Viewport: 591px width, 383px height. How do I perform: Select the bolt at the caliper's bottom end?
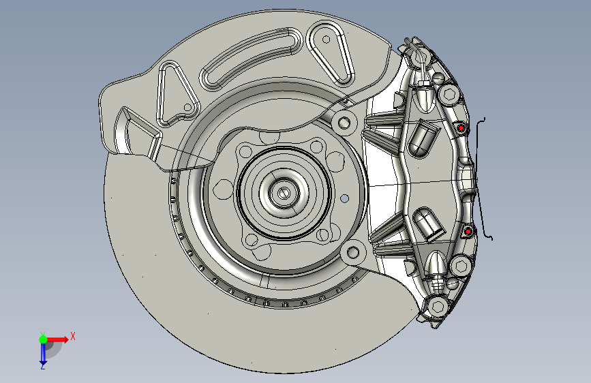[x=438, y=306]
